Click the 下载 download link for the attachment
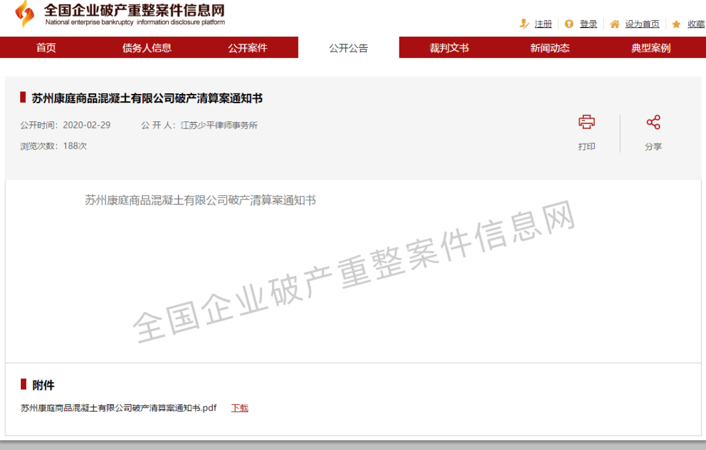Image resolution: width=706 pixels, height=450 pixels. 240,408
